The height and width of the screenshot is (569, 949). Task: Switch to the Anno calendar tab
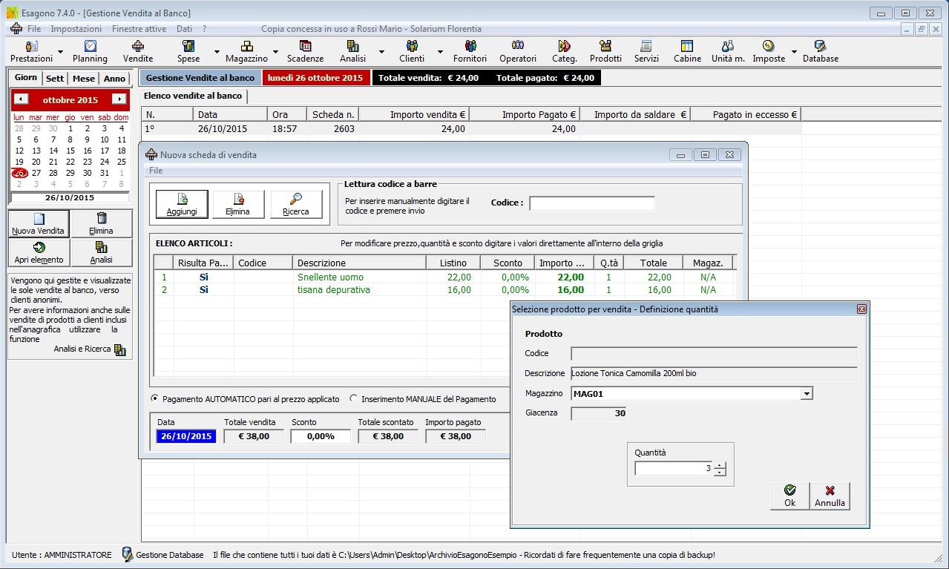point(114,79)
